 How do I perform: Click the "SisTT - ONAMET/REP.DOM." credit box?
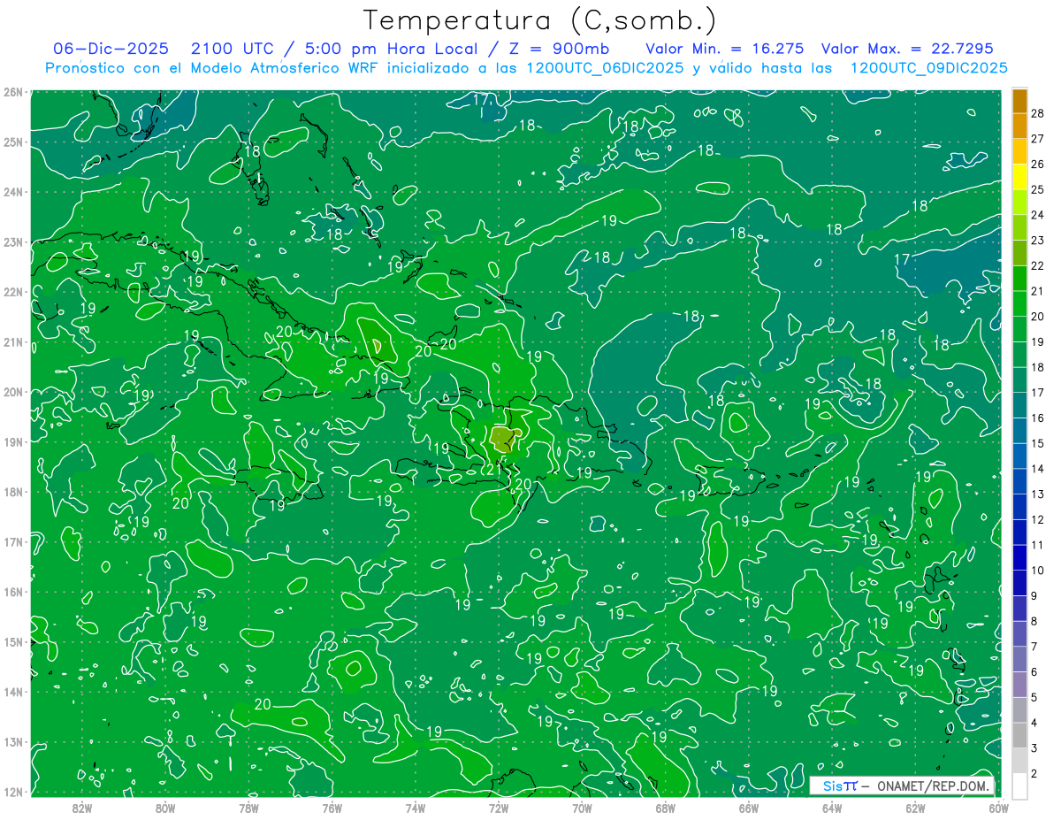point(902,786)
